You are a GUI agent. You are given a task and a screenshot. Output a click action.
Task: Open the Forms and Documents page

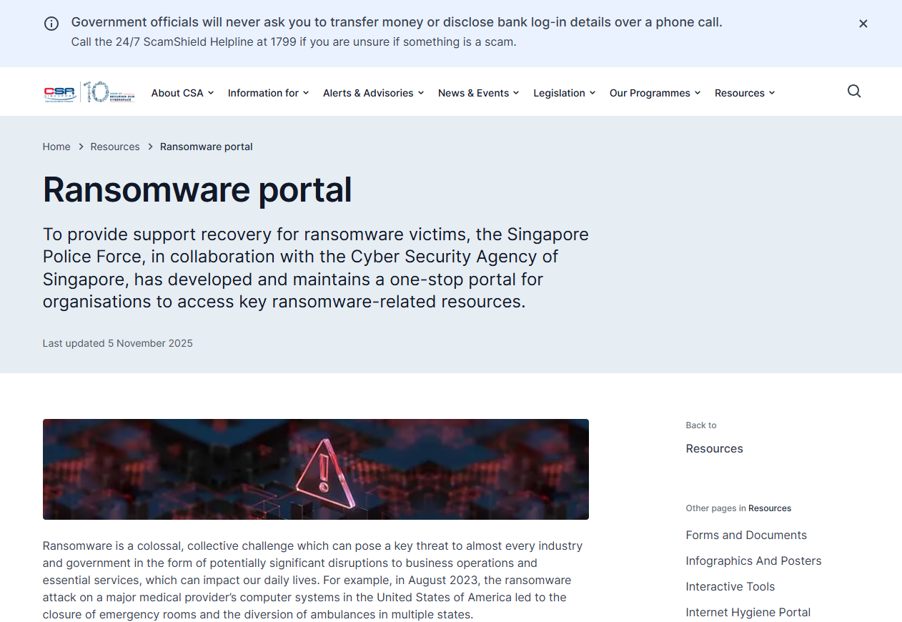(745, 535)
